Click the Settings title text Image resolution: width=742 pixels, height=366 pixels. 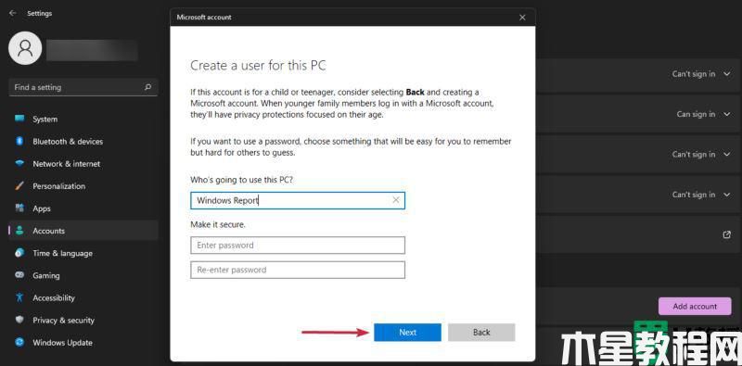39,14
